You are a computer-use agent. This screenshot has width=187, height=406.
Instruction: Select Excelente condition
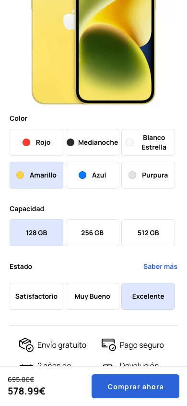[x=148, y=296]
